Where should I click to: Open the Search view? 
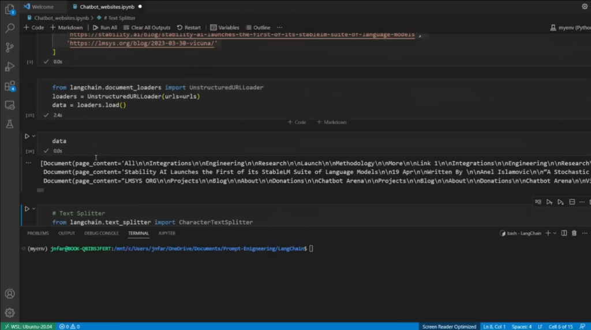click(9, 28)
